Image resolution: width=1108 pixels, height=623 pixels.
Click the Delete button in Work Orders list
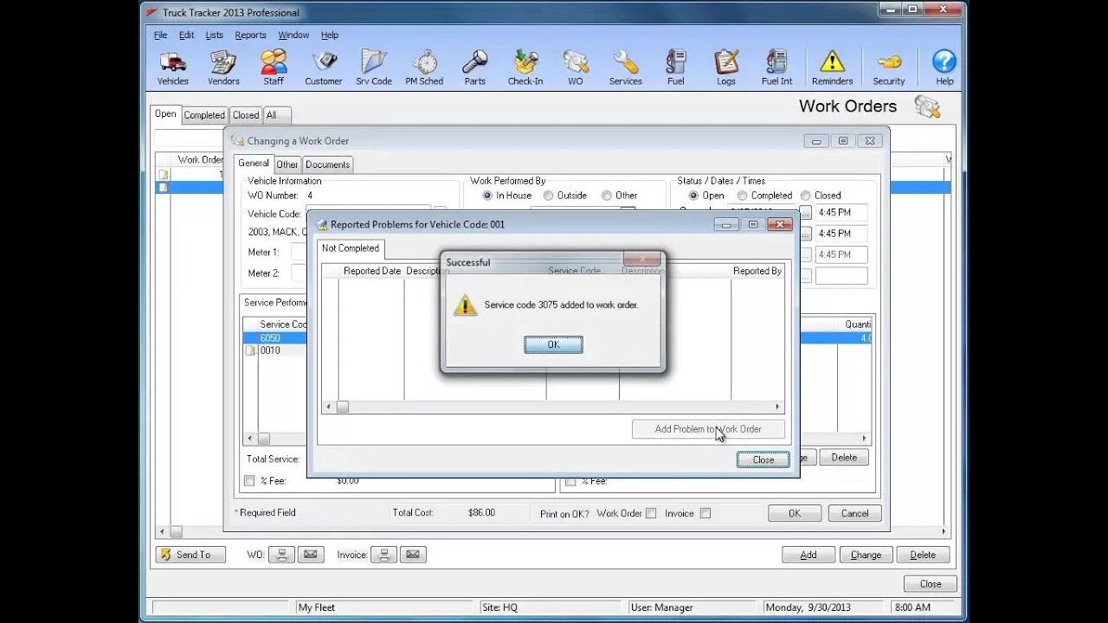(x=923, y=556)
